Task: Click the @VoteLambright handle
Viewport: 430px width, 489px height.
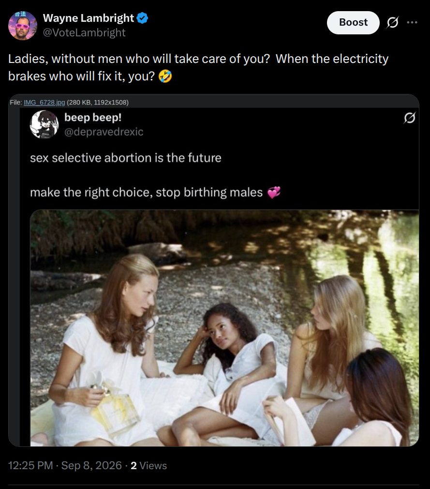Action: [x=84, y=32]
